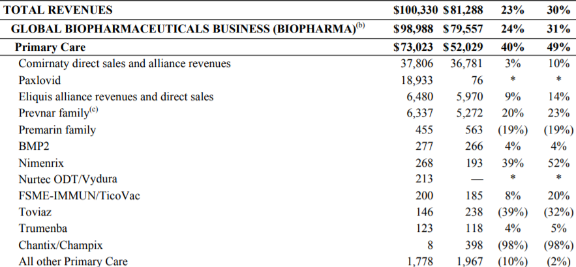The image size is (576, 267).
Task: Select the Nimenrix row label
Action: [41, 162]
